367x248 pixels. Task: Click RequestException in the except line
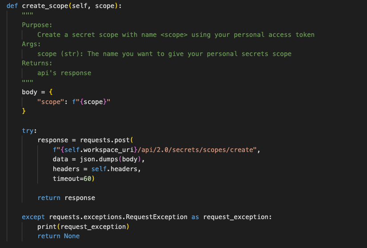click(x=156, y=217)
